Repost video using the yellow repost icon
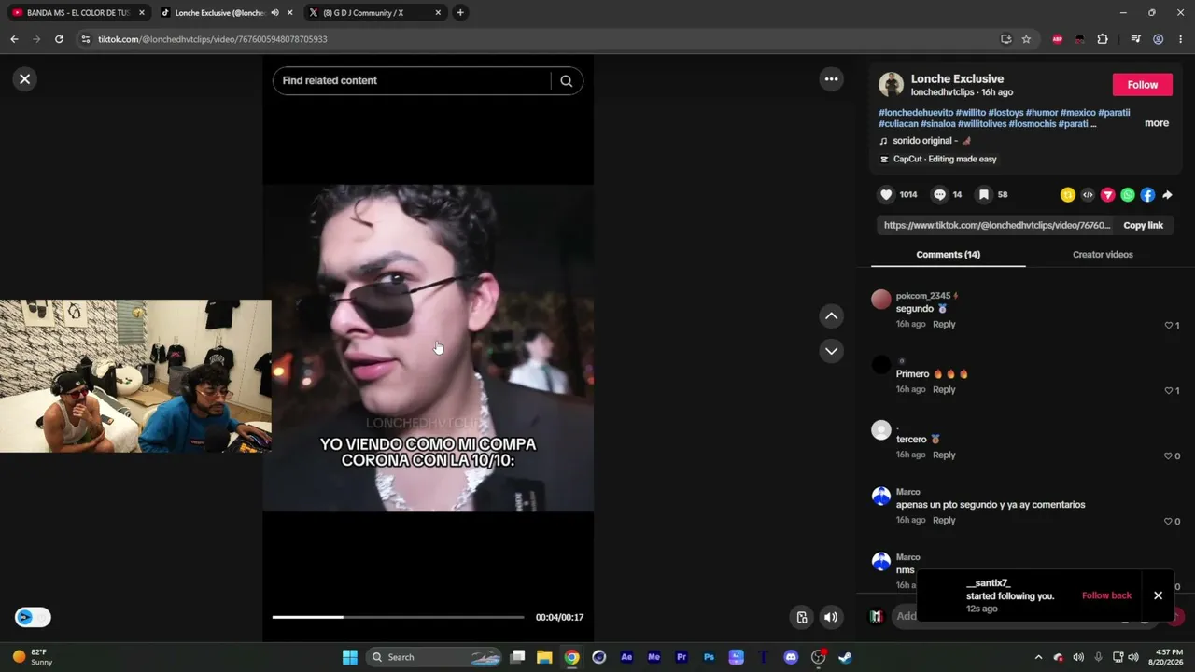The width and height of the screenshot is (1195, 672). 1067,195
